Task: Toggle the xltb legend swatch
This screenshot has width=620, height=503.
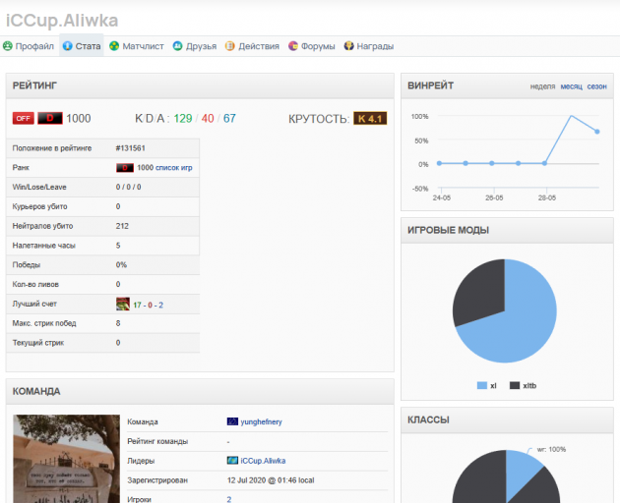Action: (x=515, y=386)
